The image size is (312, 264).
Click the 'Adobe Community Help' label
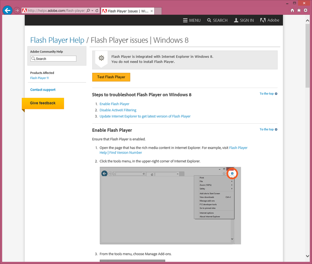pos(46,52)
